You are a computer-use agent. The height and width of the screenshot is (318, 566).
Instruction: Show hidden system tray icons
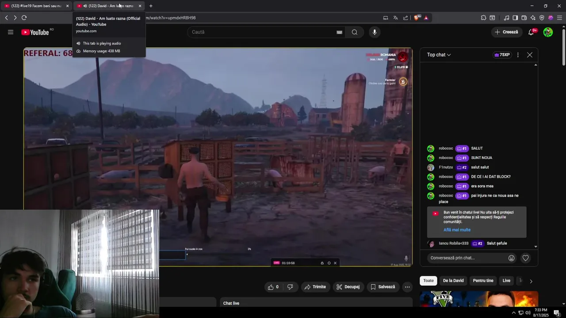[x=513, y=313]
